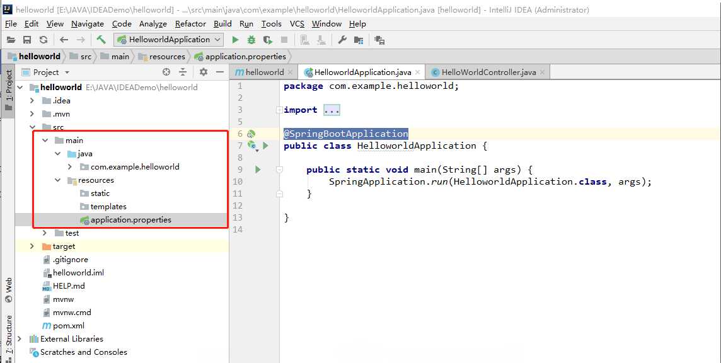Open the Project view selector dropdown
Image resolution: width=721 pixels, height=363 pixels.
pos(46,72)
